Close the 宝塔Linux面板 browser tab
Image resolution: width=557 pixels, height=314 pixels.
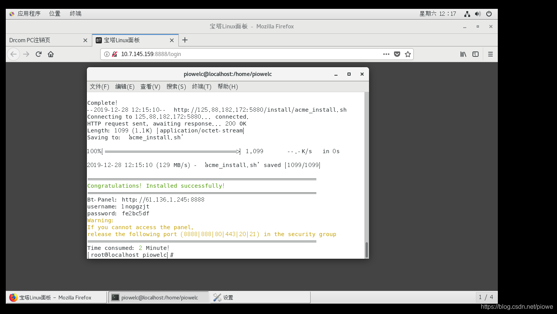coord(172,40)
